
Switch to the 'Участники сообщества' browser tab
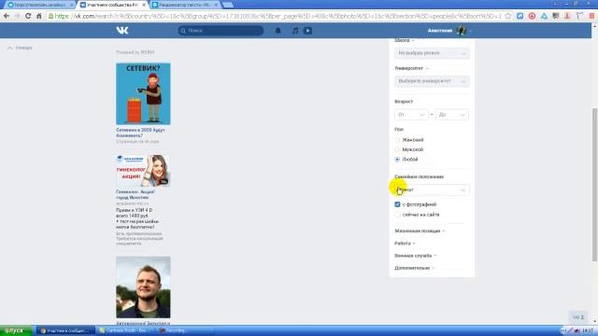pos(112,5)
